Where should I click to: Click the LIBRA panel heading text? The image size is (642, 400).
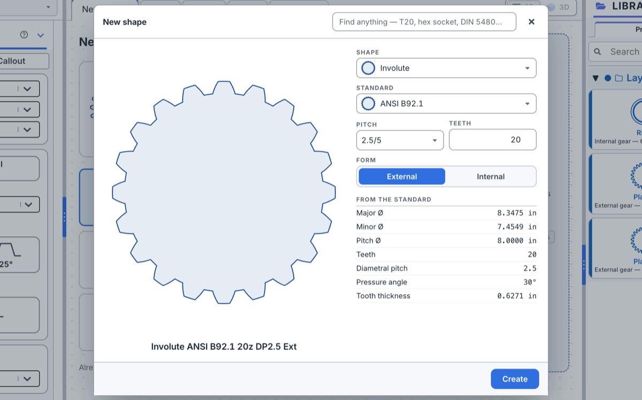tap(626, 6)
